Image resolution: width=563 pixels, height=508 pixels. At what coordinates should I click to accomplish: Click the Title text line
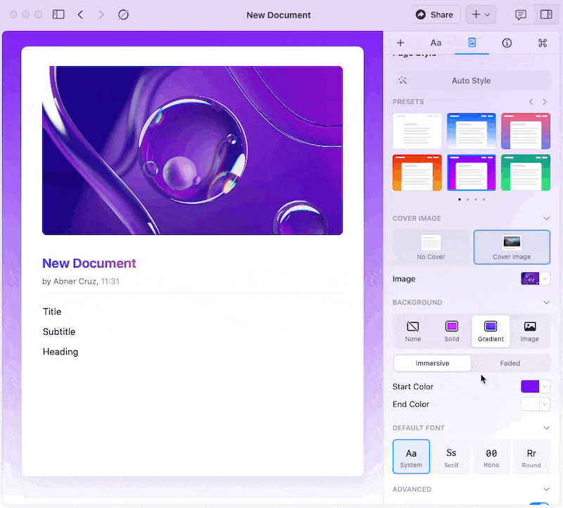(x=52, y=311)
